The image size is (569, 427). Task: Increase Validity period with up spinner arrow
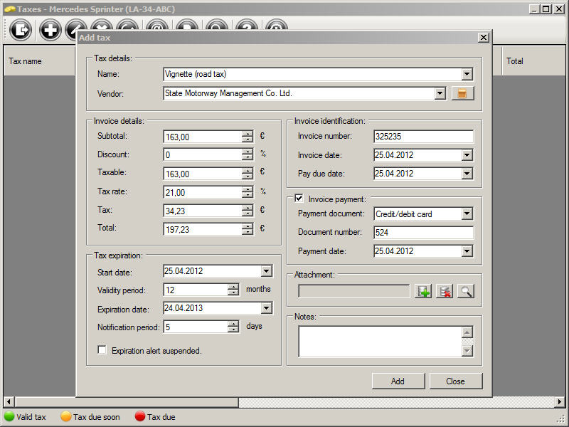pyautogui.click(x=233, y=287)
